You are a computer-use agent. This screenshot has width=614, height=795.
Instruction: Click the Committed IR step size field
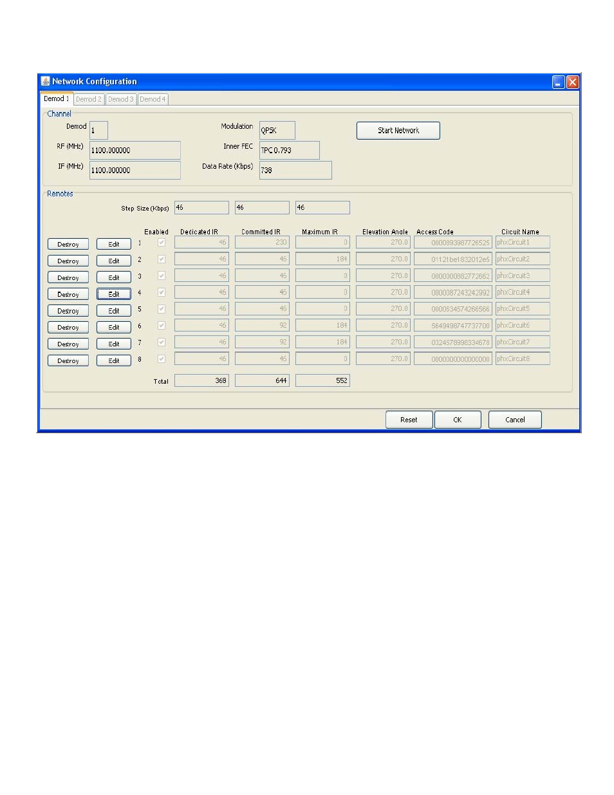point(262,207)
